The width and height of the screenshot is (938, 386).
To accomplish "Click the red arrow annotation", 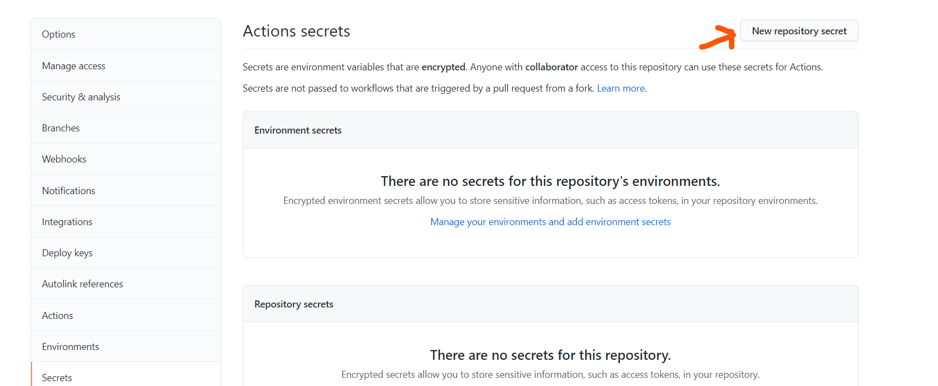I will [x=719, y=38].
